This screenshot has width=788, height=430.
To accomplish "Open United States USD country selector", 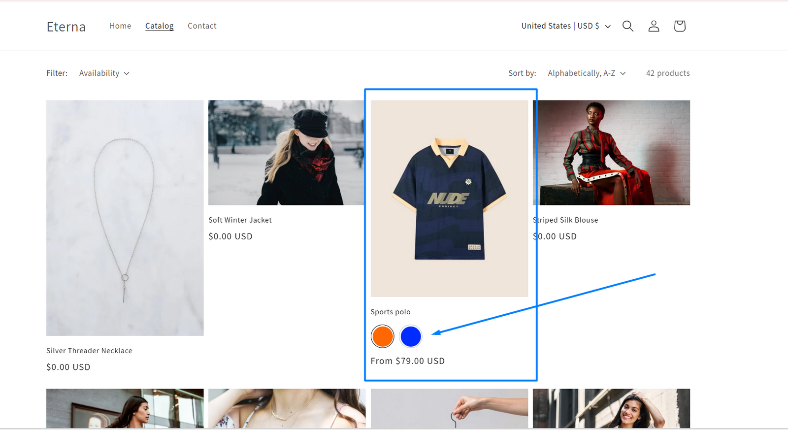I will point(566,26).
